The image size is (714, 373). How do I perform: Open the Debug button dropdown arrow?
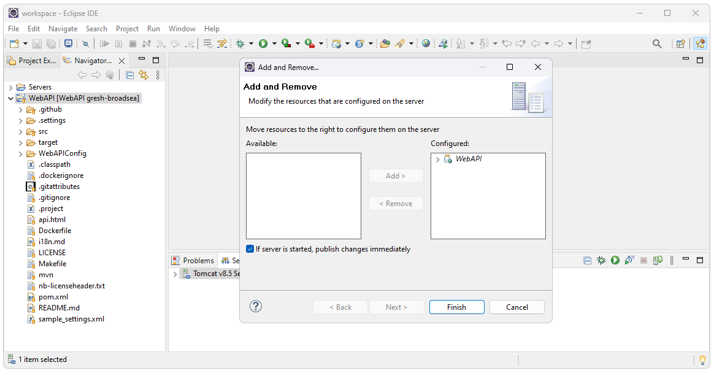[x=251, y=44]
